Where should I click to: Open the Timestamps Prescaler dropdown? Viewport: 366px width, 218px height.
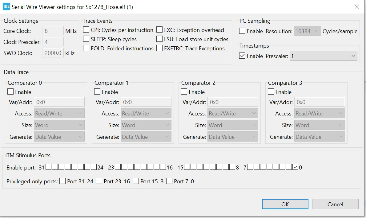click(x=323, y=56)
